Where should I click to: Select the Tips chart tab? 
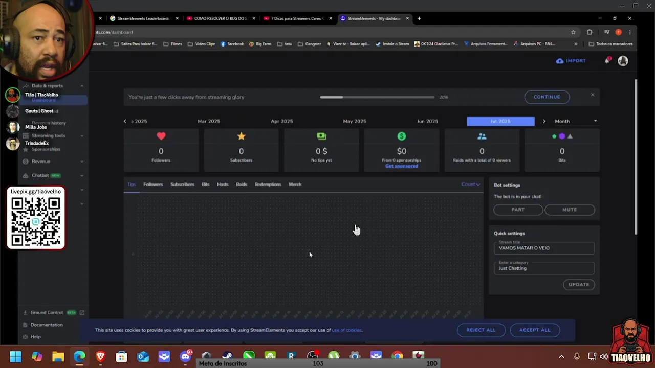[132, 184]
